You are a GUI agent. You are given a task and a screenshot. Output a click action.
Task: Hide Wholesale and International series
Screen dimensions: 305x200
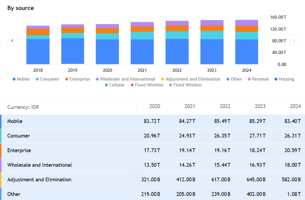(x=125, y=79)
